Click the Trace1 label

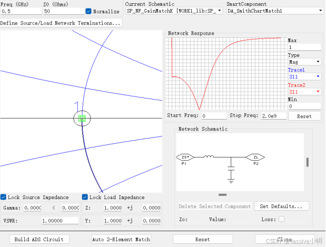click(x=297, y=70)
